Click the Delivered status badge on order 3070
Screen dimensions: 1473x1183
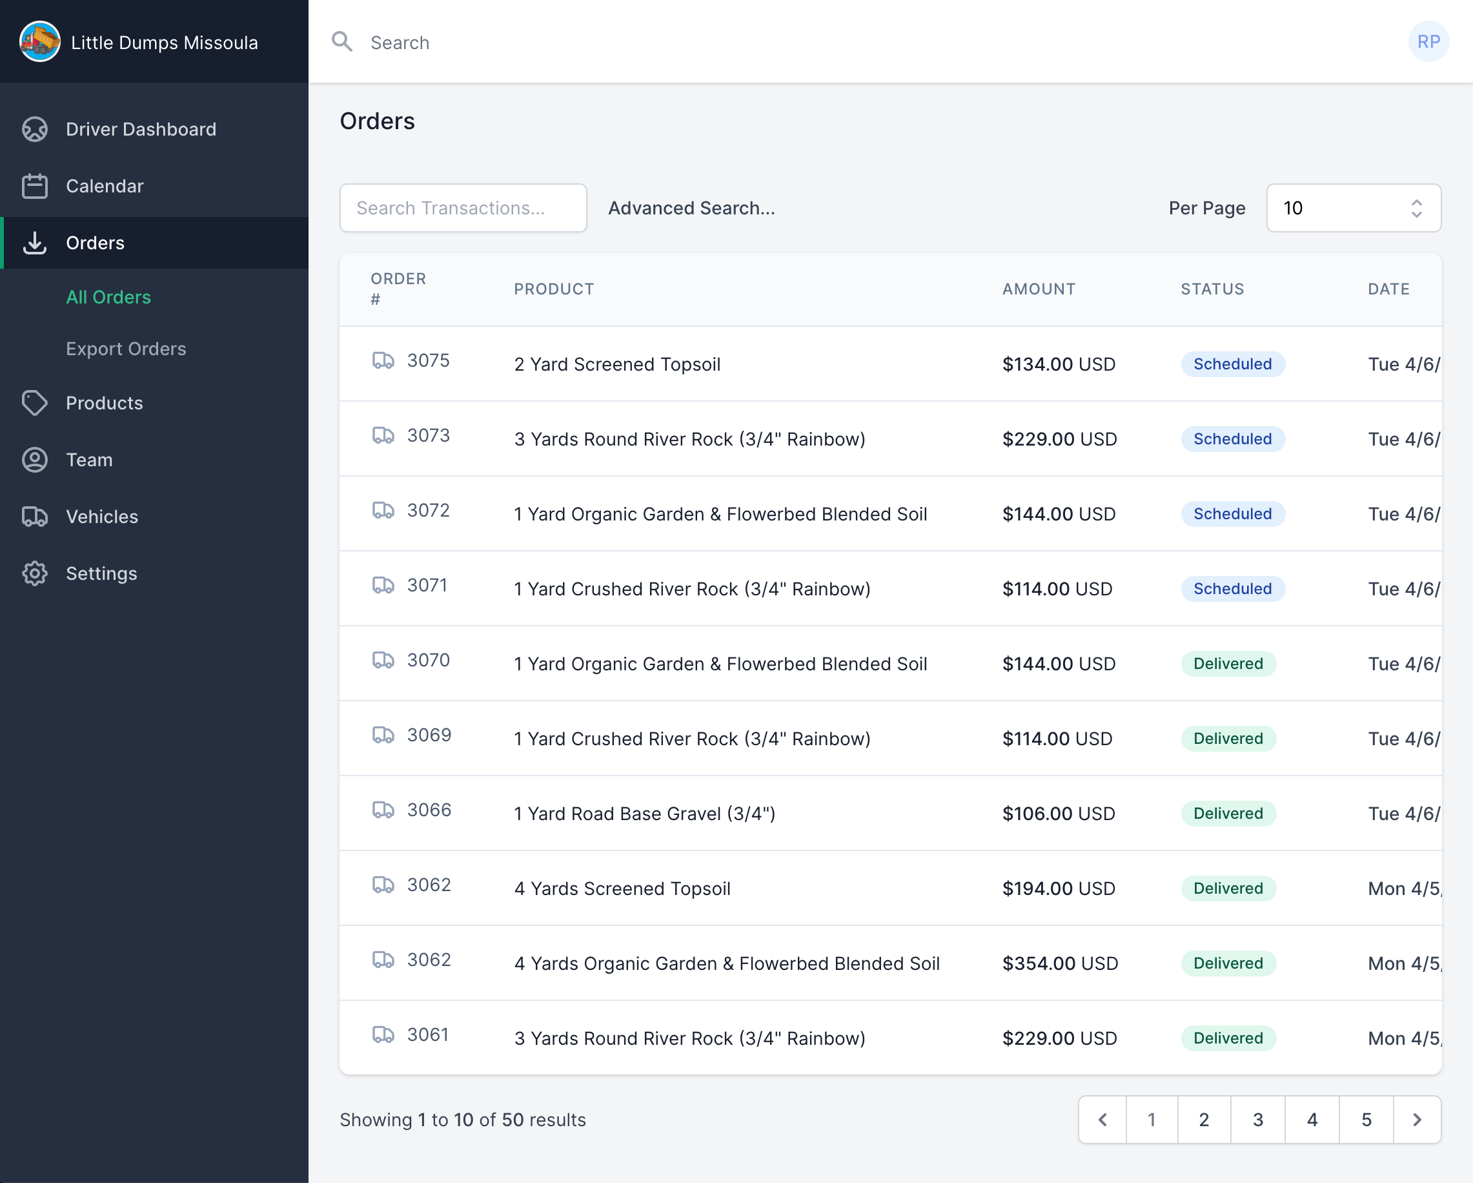[1227, 663]
